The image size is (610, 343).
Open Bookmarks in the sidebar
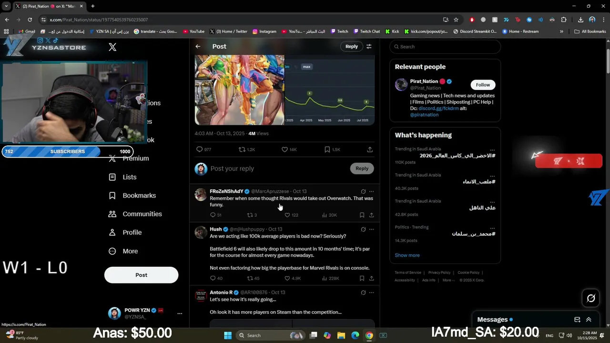(x=132, y=195)
